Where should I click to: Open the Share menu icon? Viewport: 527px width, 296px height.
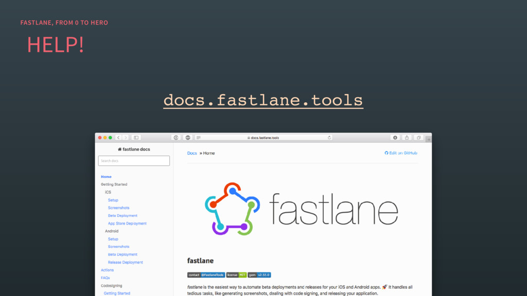(407, 138)
